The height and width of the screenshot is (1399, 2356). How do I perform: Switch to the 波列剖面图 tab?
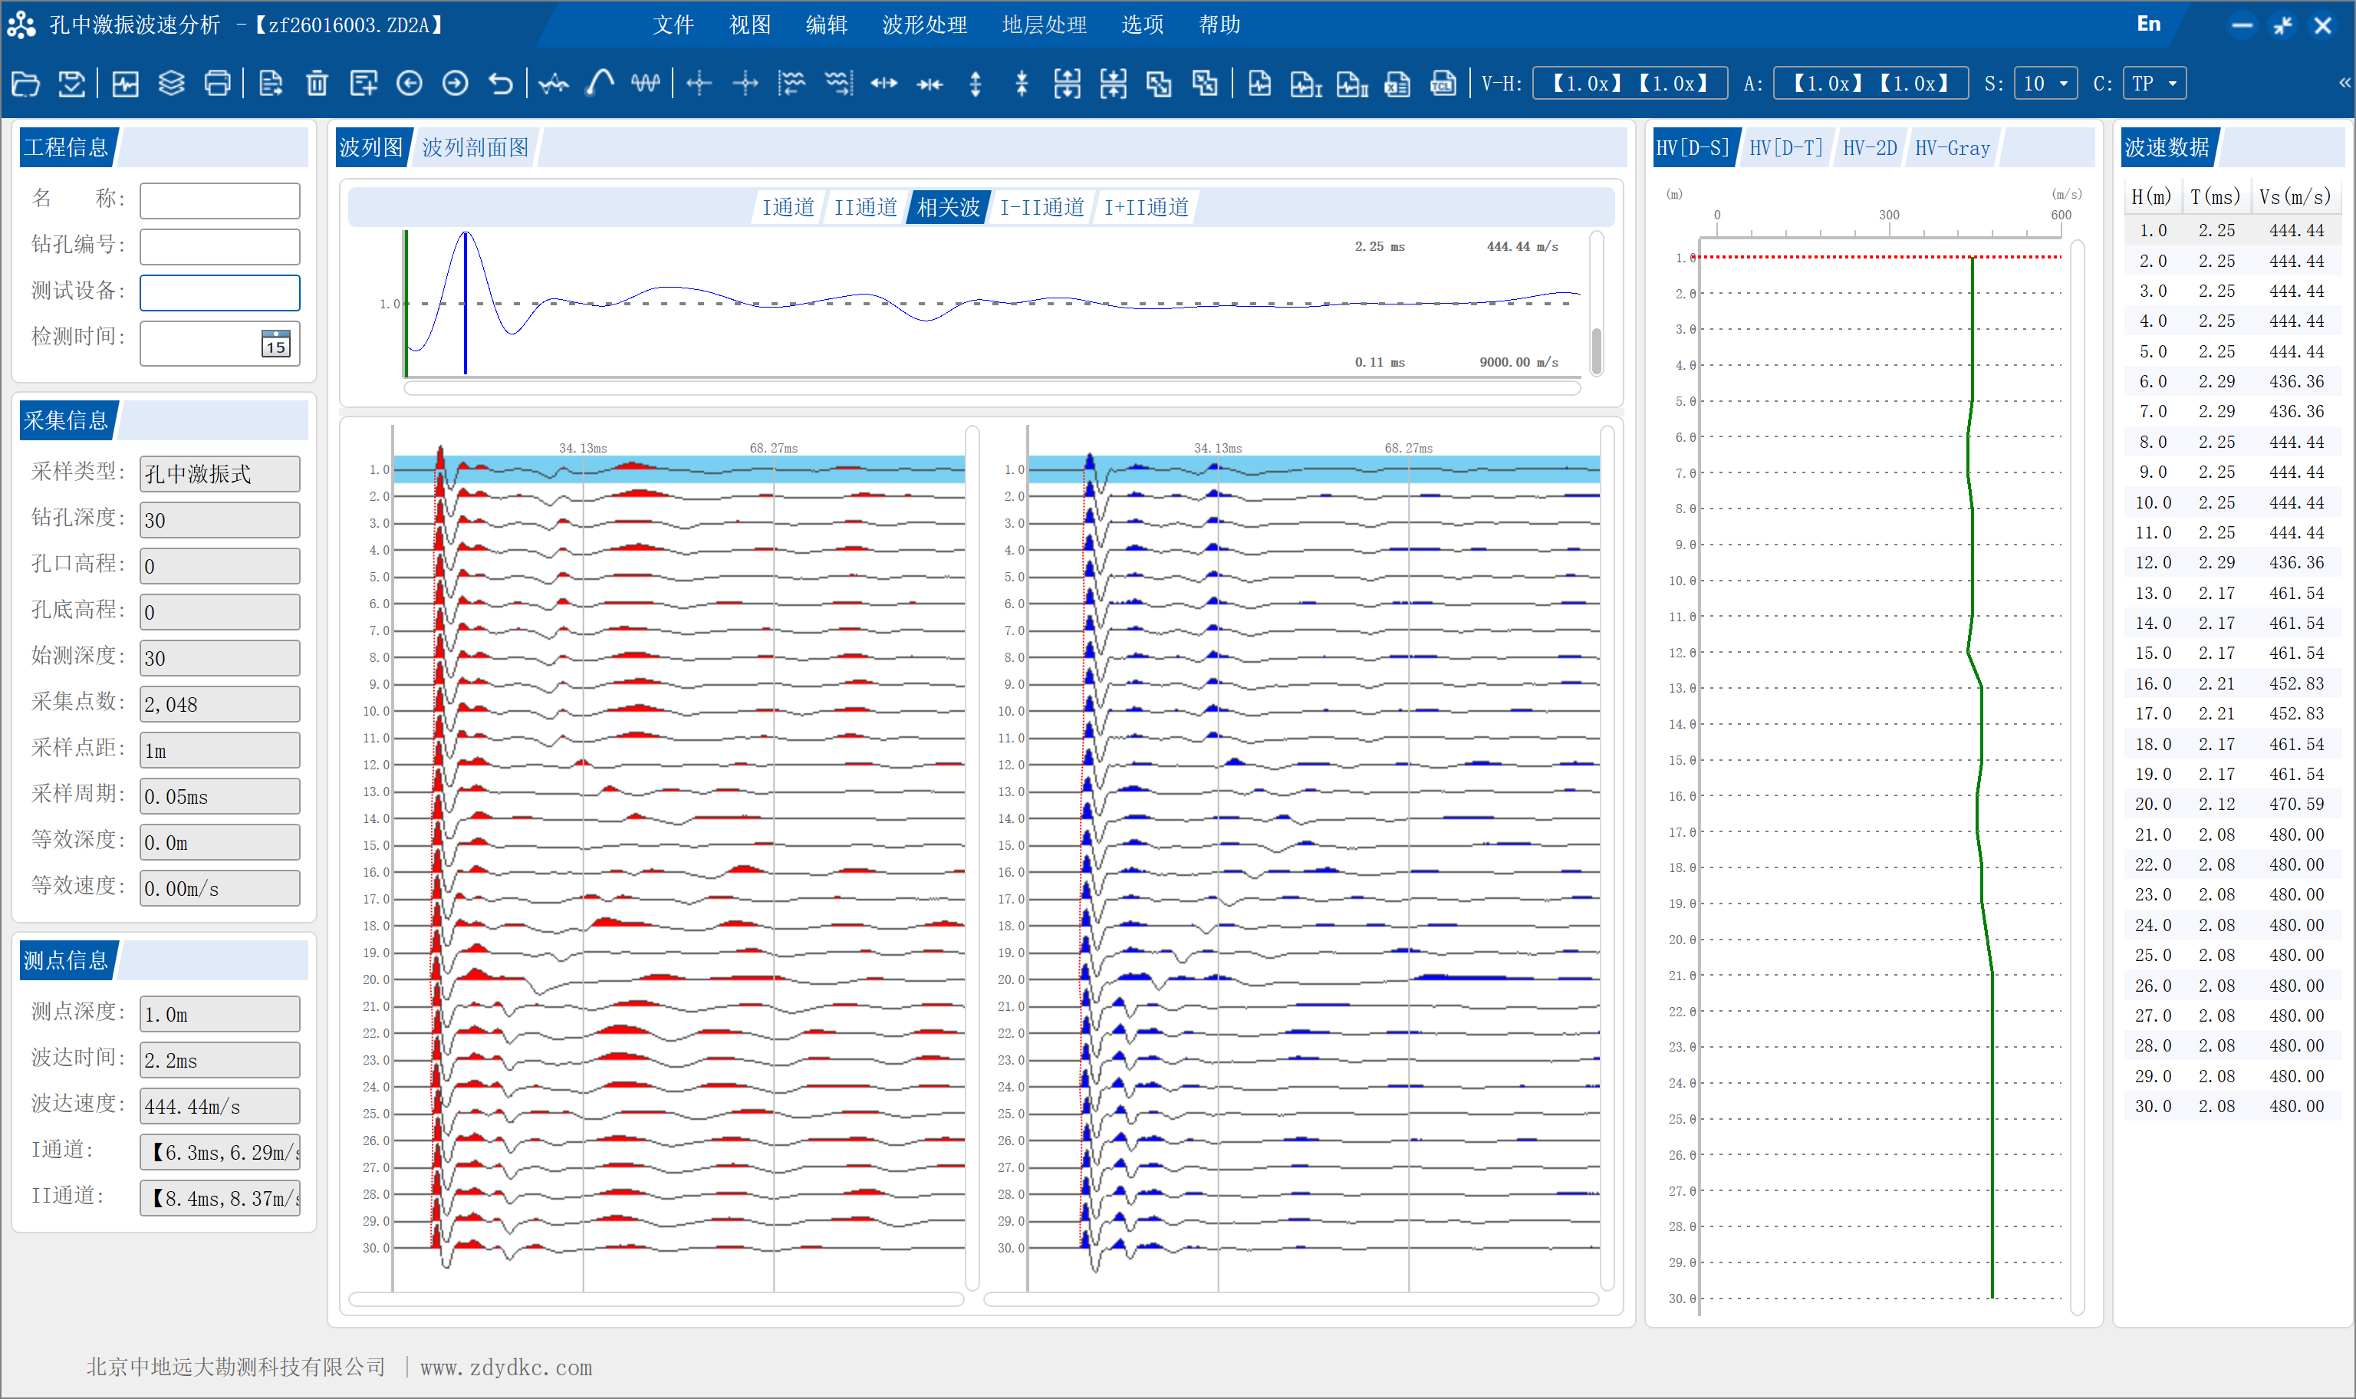point(475,147)
